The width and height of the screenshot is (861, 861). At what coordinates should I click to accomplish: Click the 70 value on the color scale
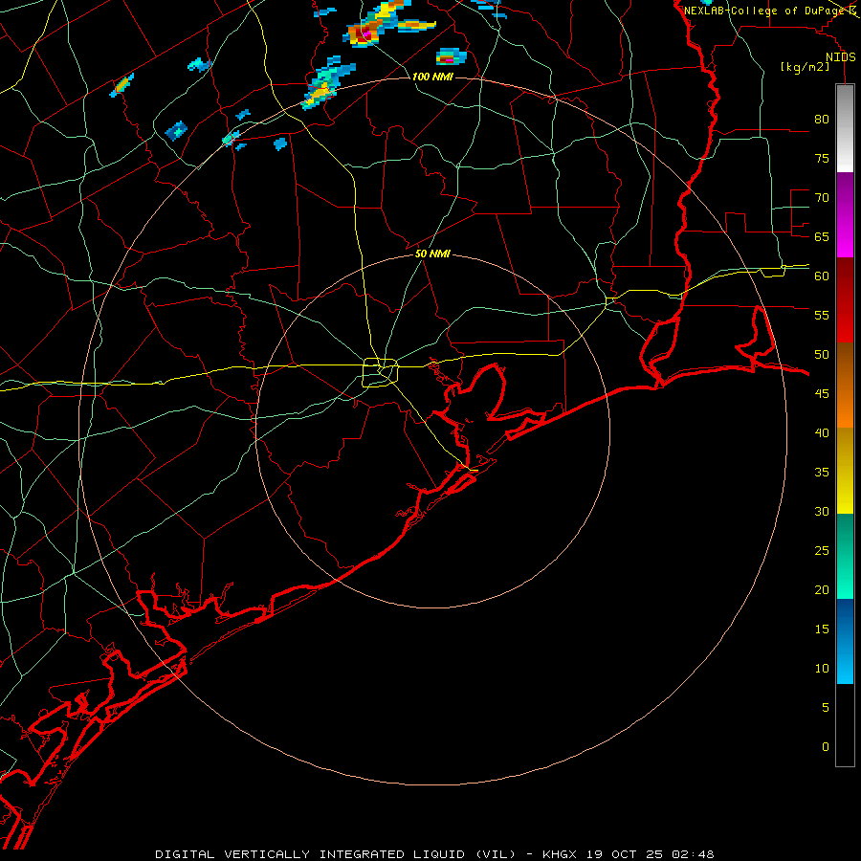(x=822, y=198)
